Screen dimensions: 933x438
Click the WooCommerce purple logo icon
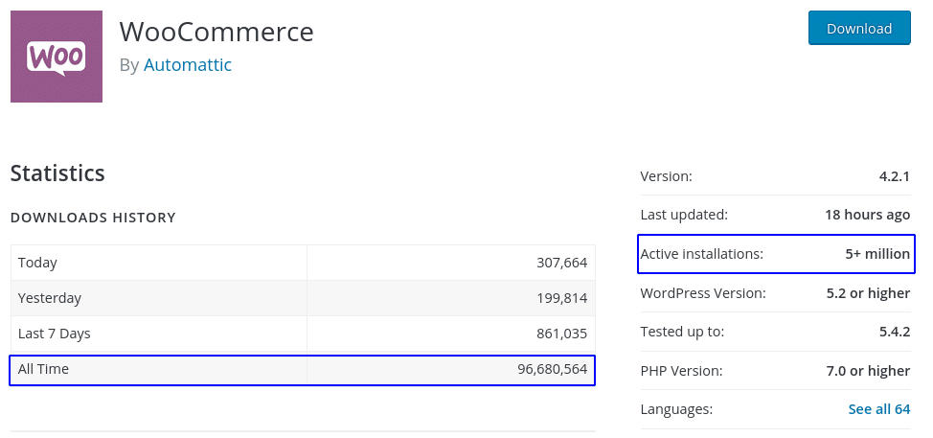click(x=57, y=57)
